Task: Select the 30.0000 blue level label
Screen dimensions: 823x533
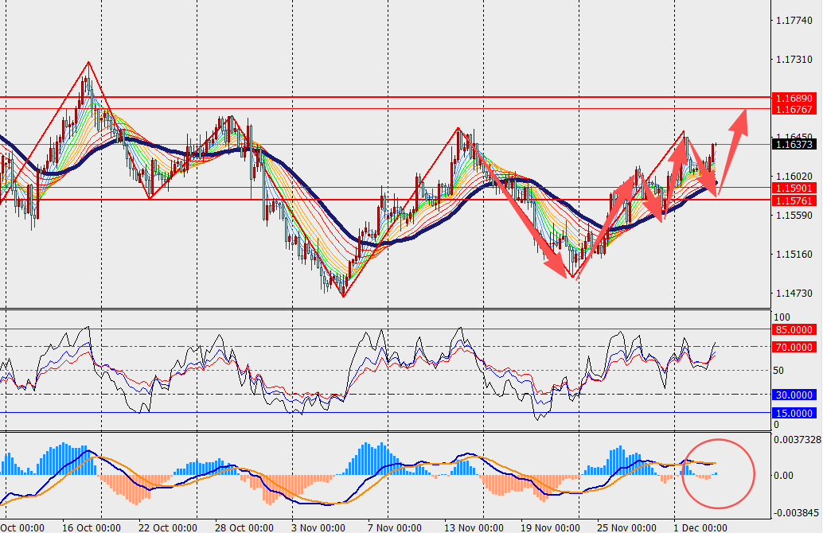Action: [x=795, y=395]
